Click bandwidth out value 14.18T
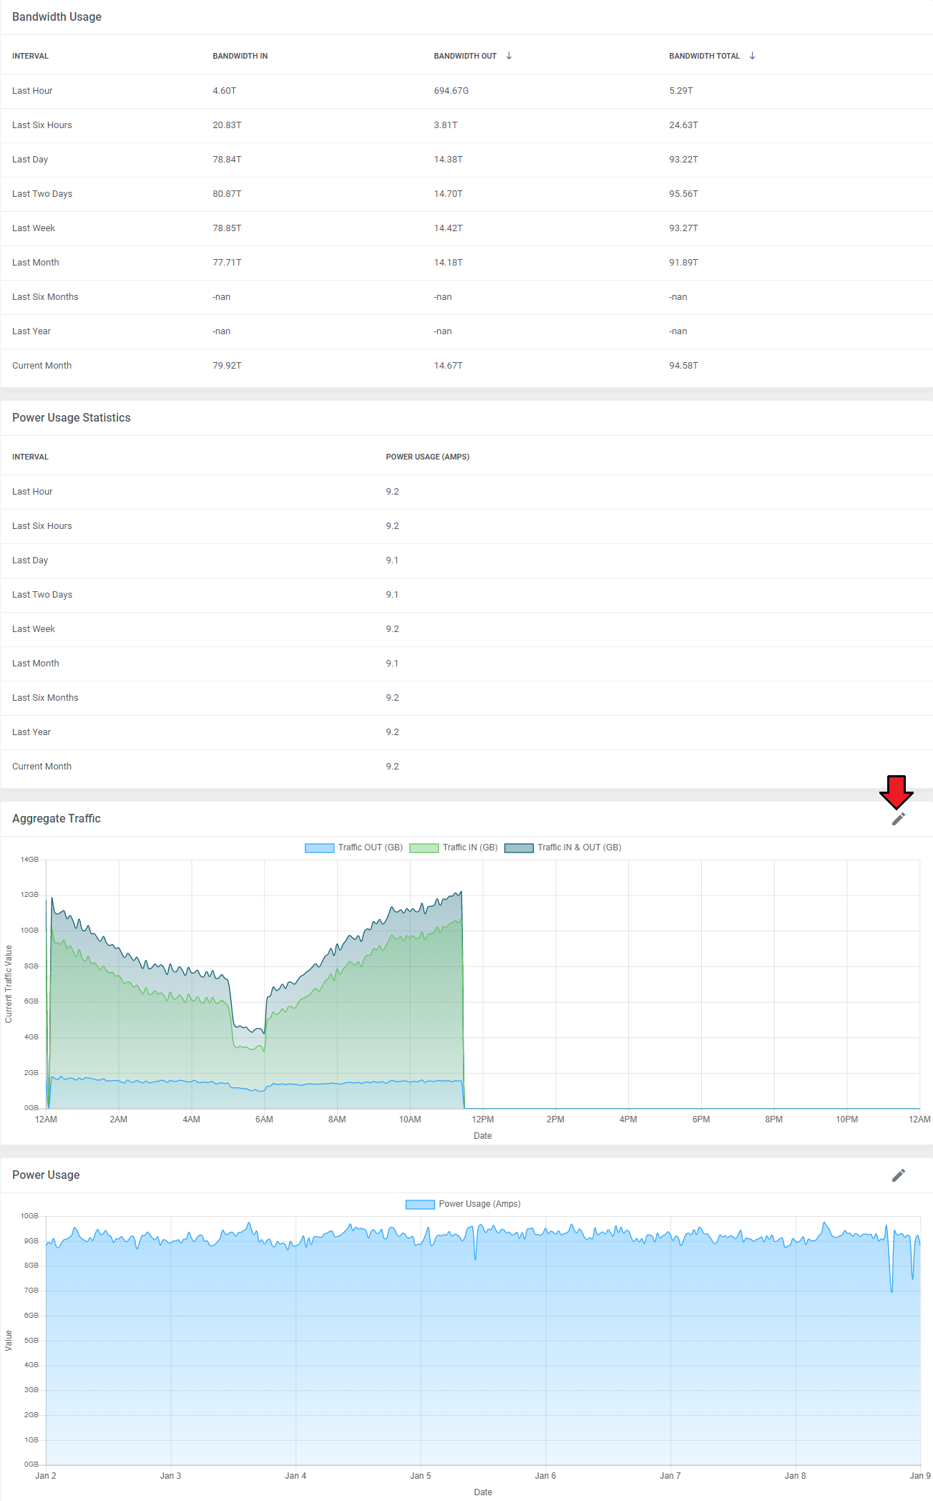933x1501 pixels. pos(448,263)
